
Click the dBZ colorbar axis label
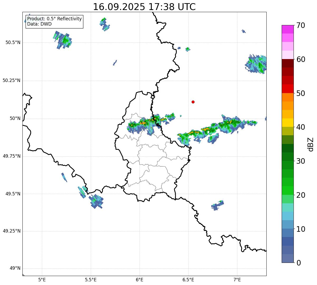(x=311, y=144)
